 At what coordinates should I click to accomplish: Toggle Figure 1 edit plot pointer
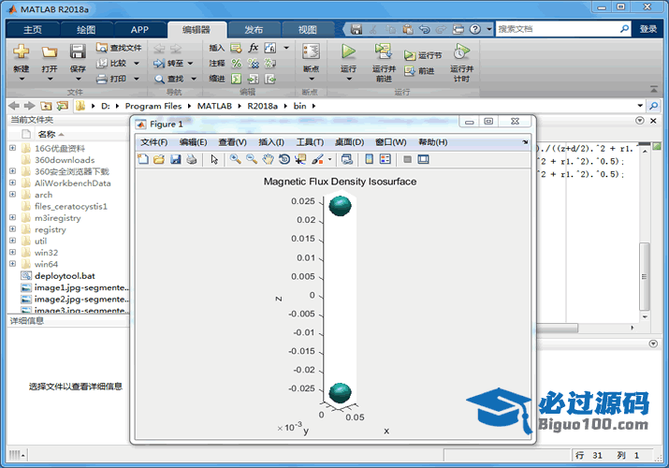(x=214, y=159)
